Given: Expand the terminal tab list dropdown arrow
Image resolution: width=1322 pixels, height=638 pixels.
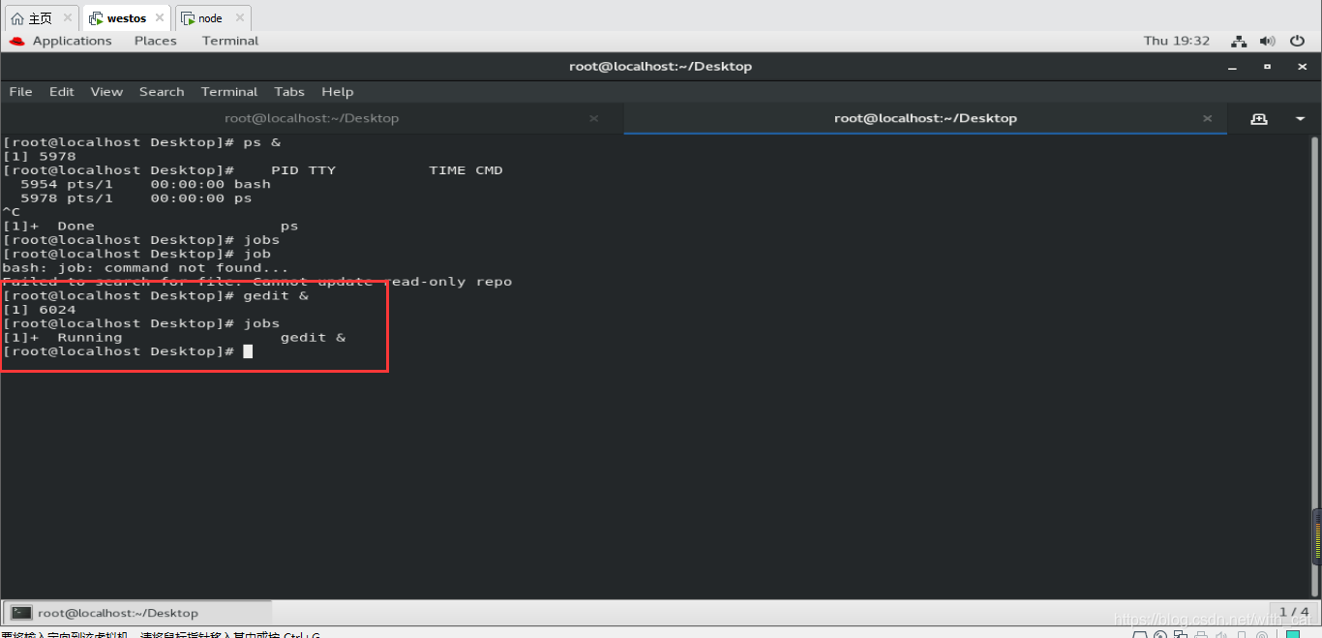Looking at the screenshot, I should [1300, 118].
